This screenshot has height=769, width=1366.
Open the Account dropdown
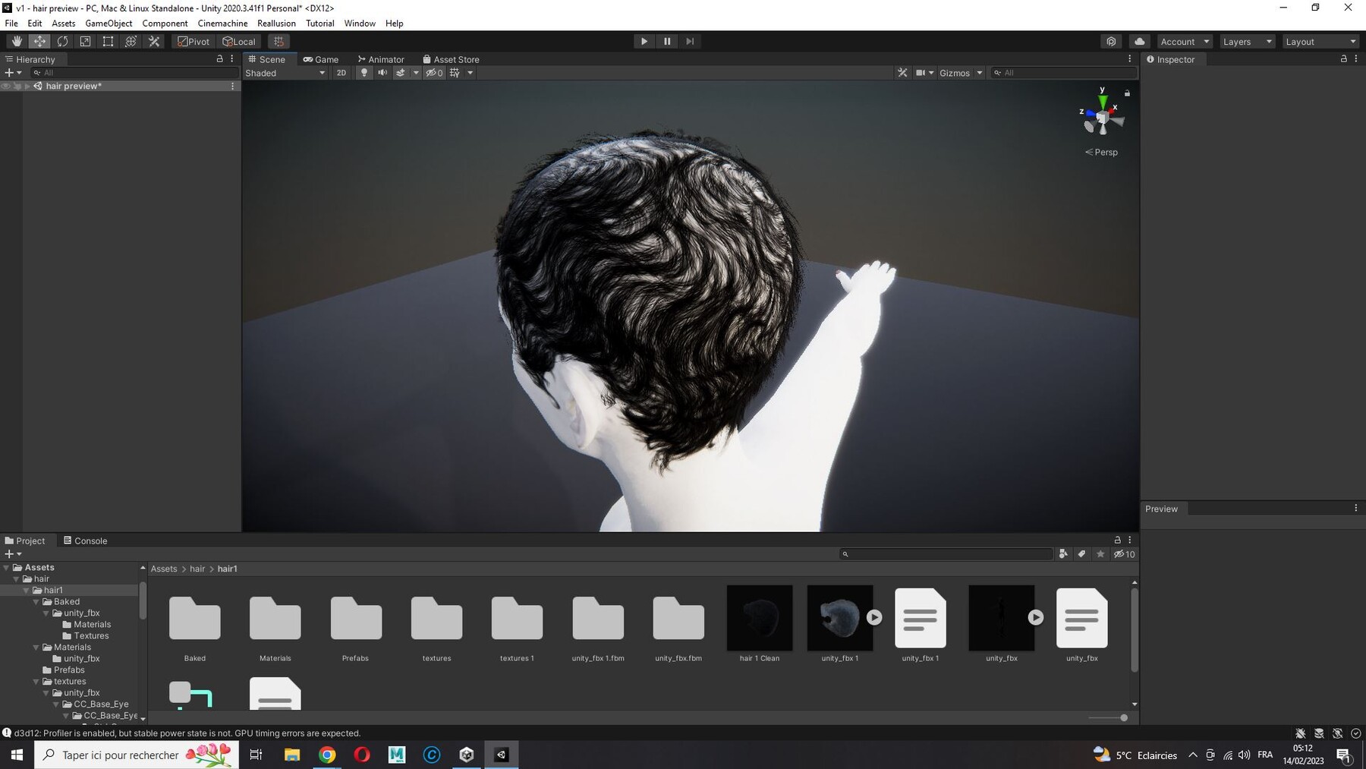[x=1184, y=42]
